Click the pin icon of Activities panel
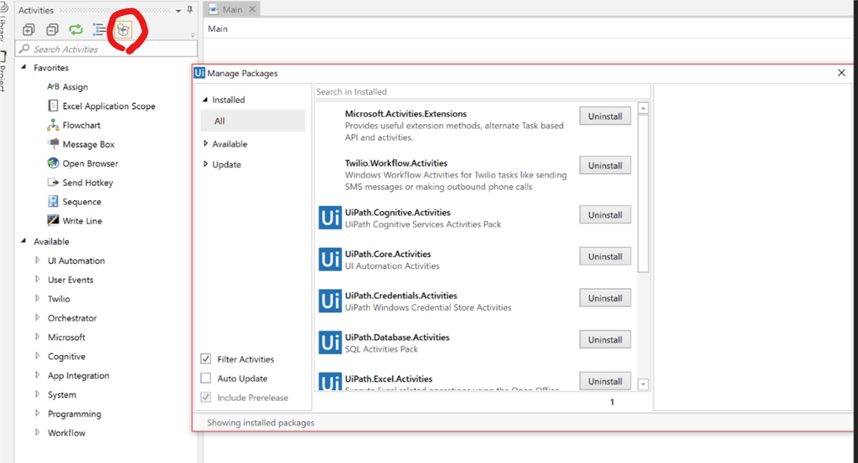Image resolution: width=858 pixels, height=463 pixels. pos(190,10)
